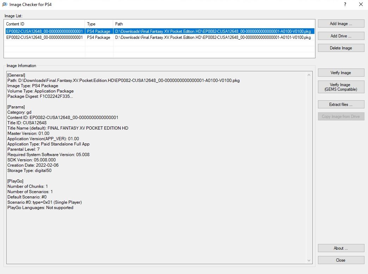
Task: Close the window with the X title bar button
Action: pyautogui.click(x=361, y=5)
